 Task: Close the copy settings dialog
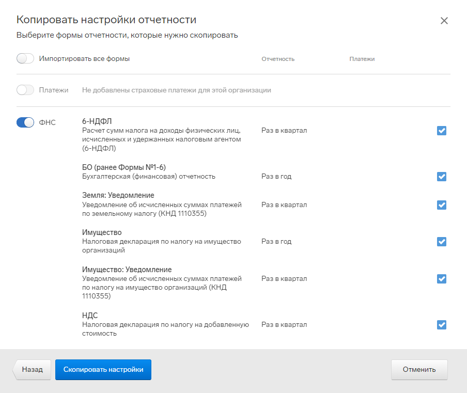click(444, 21)
